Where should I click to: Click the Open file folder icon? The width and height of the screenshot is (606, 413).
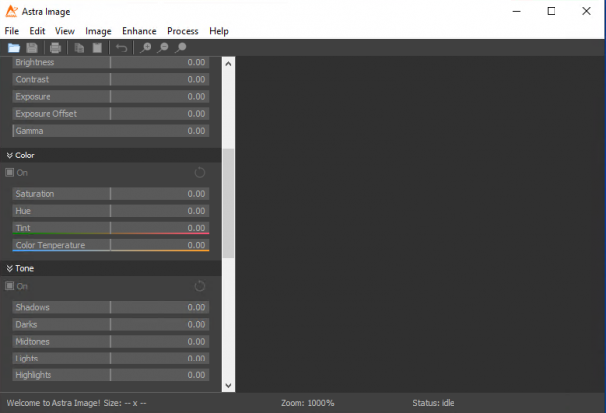(x=14, y=48)
